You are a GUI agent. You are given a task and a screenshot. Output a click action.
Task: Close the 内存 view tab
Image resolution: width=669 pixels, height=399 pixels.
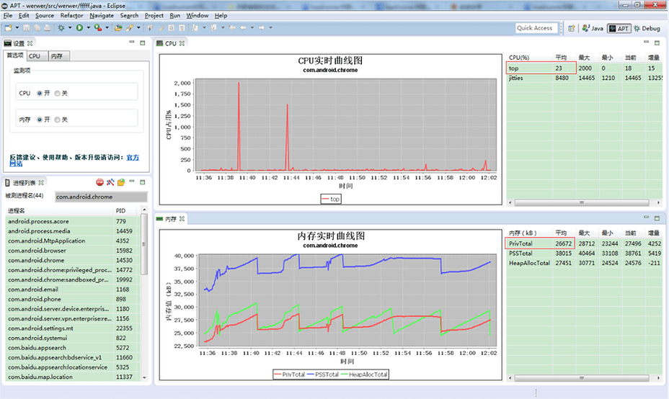(x=182, y=219)
